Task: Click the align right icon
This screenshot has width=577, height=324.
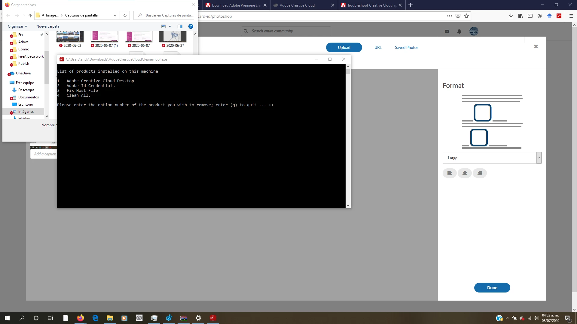Action: pyautogui.click(x=480, y=173)
